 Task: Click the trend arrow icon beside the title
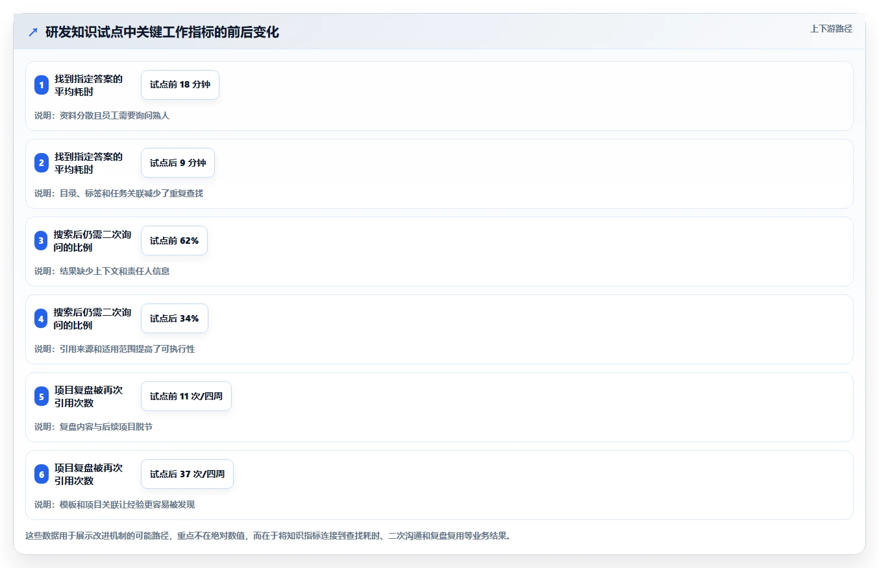tap(33, 32)
